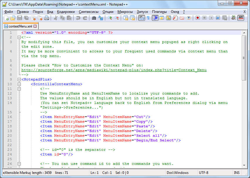
Task: Start macro recording with red record icon
Action: coord(198,18)
